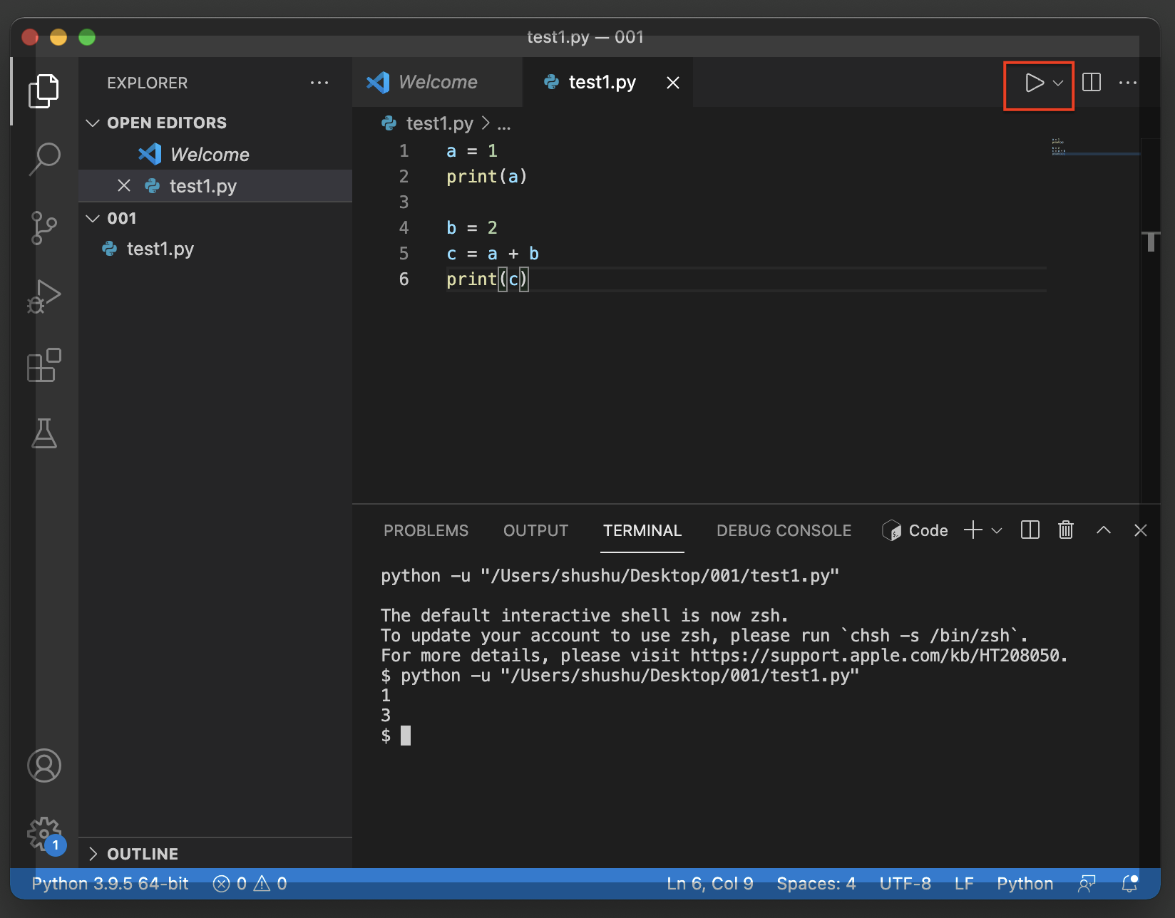The width and height of the screenshot is (1175, 918).
Task: Switch to the Welcome tab
Action: coord(437,82)
